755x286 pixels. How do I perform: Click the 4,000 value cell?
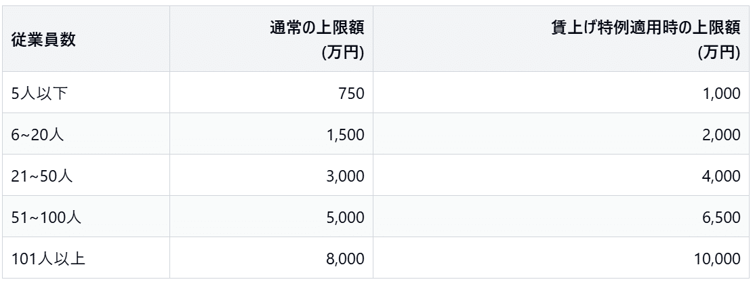(x=720, y=176)
